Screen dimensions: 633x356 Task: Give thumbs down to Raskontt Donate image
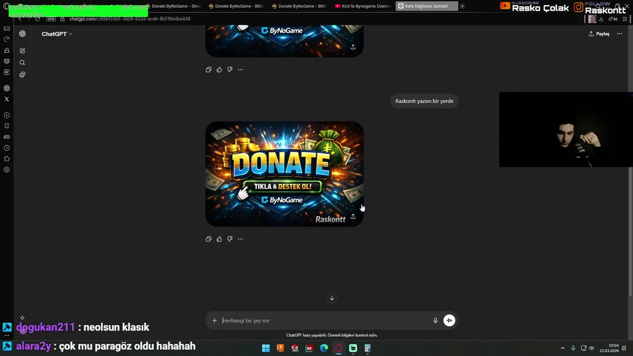229,239
